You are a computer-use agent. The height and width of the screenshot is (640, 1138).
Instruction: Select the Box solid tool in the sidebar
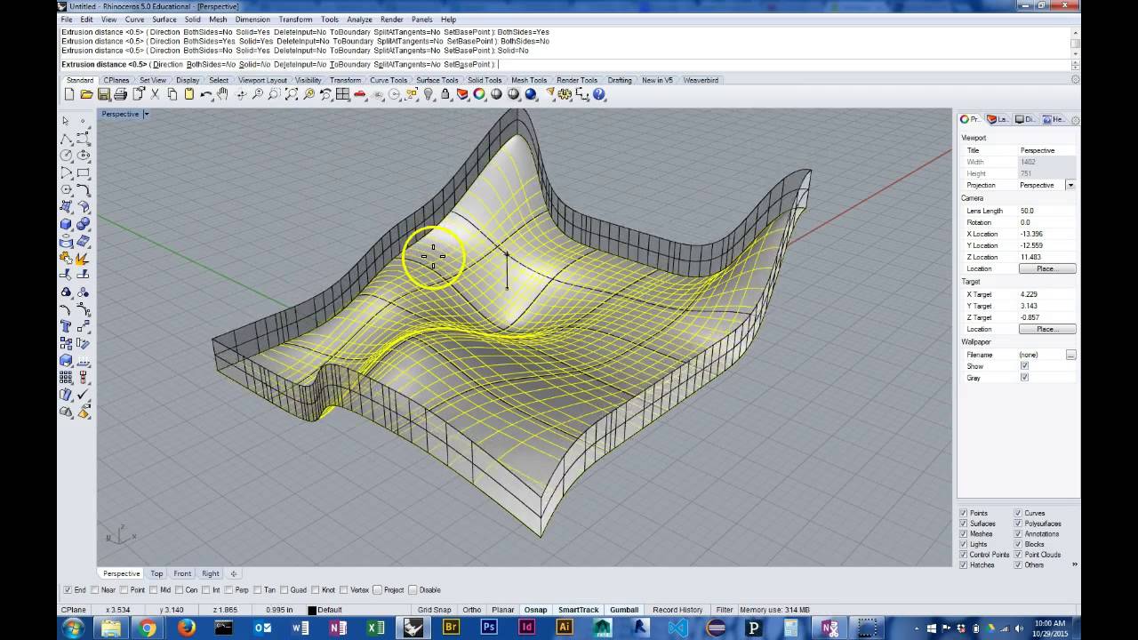coord(66,224)
